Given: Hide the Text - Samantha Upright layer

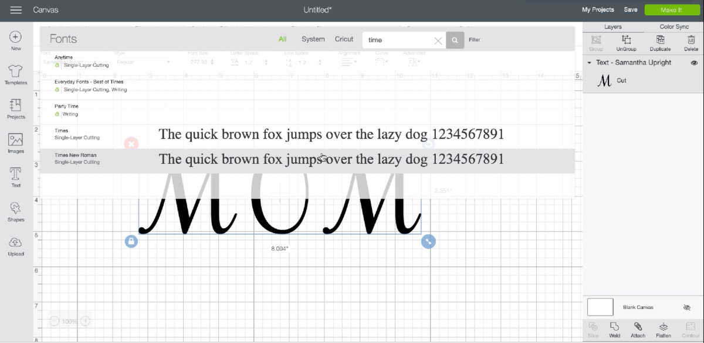Looking at the screenshot, I should pyautogui.click(x=694, y=63).
